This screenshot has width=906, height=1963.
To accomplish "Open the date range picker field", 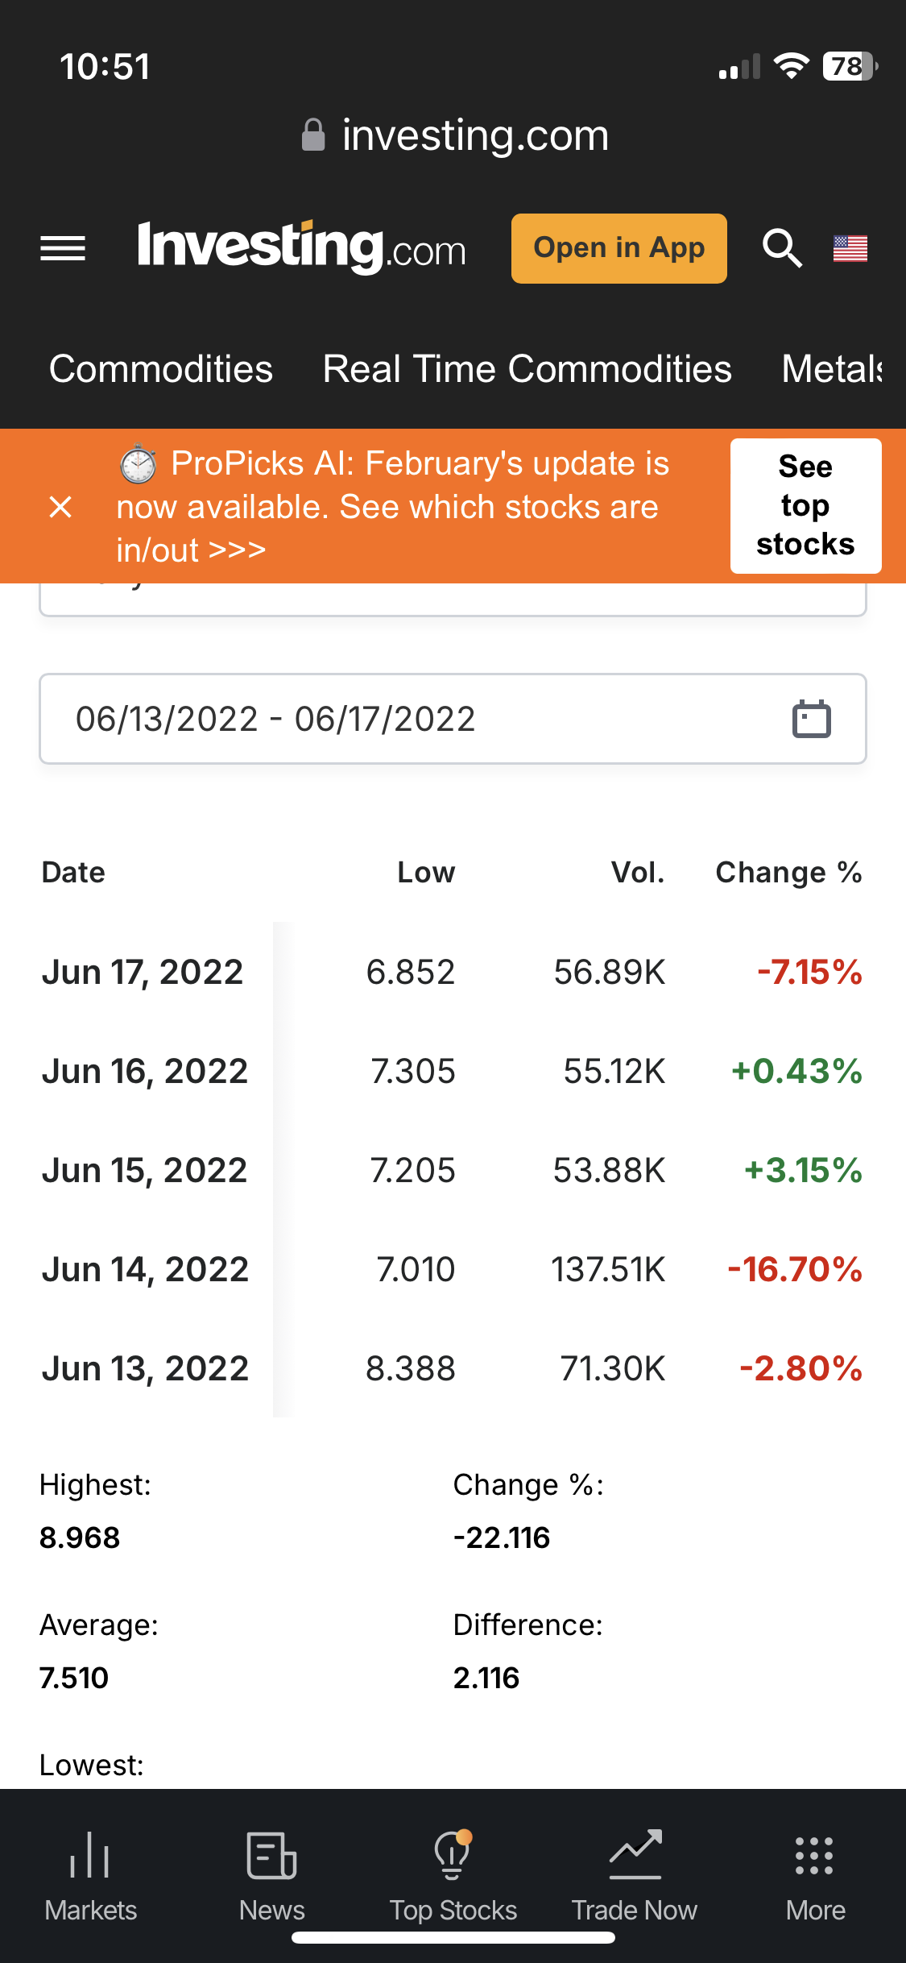I will pos(403,719).
